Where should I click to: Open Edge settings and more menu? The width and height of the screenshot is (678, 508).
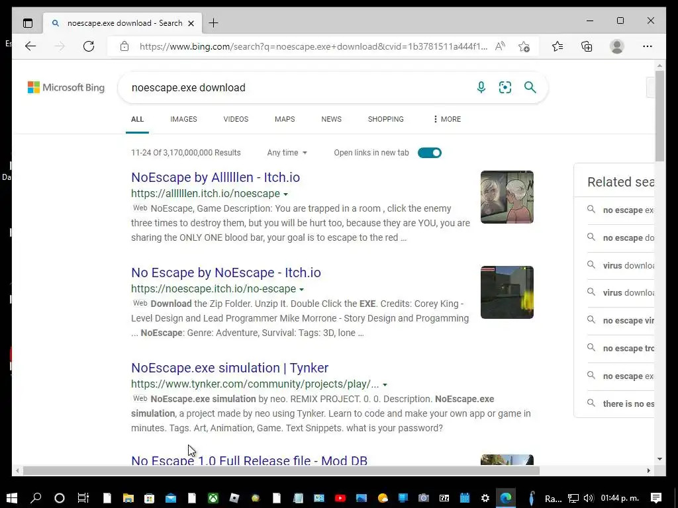click(x=648, y=46)
